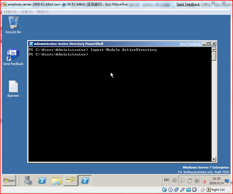Click VirtualBox shared folders status icon
Image resolution: width=233 pixels, height=194 pixels.
pos(188,189)
